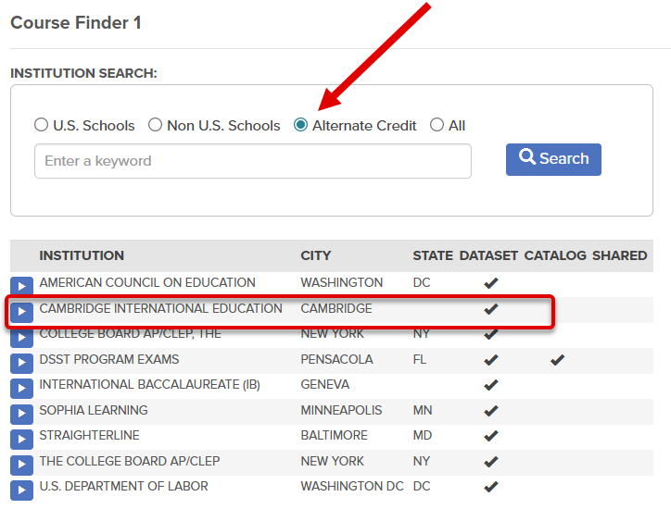Click the INSTITUTION column header
This screenshot has height=509, width=671.
coord(82,255)
